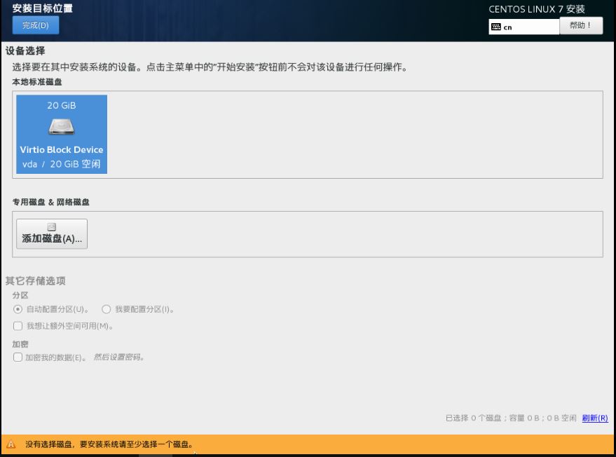This screenshot has width=616, height=457.
Task: Click the 完成(D) done button
Action: point(36,25)
